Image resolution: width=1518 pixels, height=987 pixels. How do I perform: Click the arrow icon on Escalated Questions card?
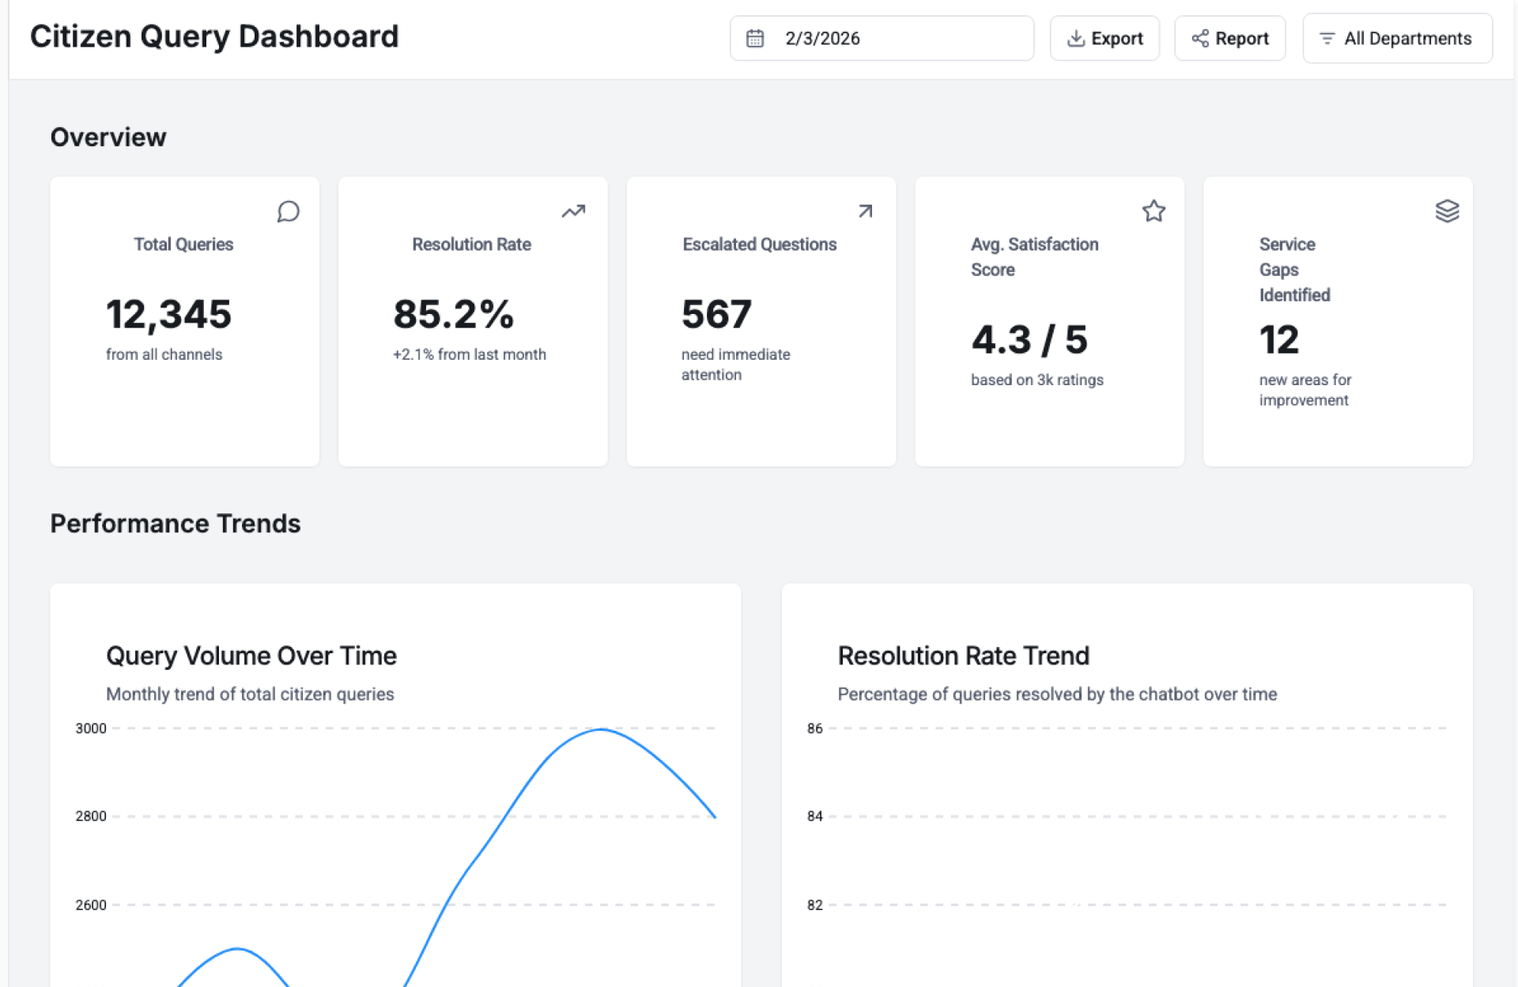[865, 211]
